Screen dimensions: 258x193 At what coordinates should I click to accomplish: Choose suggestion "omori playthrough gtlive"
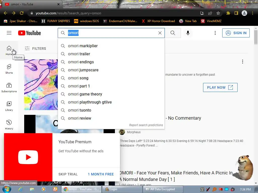(x=111, y=102)
